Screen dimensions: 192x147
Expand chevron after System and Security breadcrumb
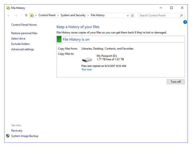coord(88,15)
